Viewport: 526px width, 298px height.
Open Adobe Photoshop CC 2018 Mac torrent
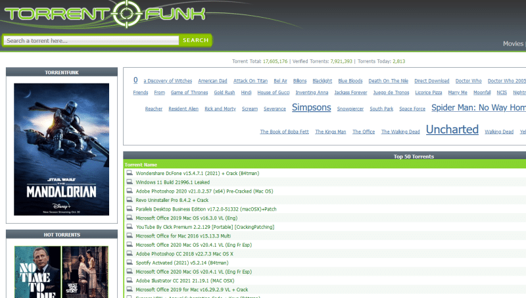click(x=185, y=254)
